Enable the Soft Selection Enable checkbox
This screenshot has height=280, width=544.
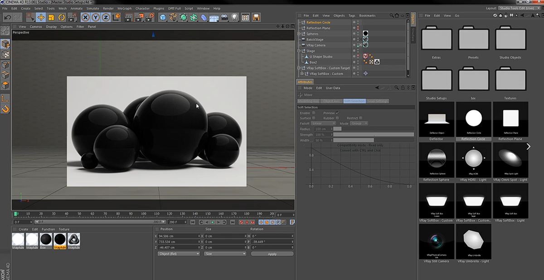314,113
